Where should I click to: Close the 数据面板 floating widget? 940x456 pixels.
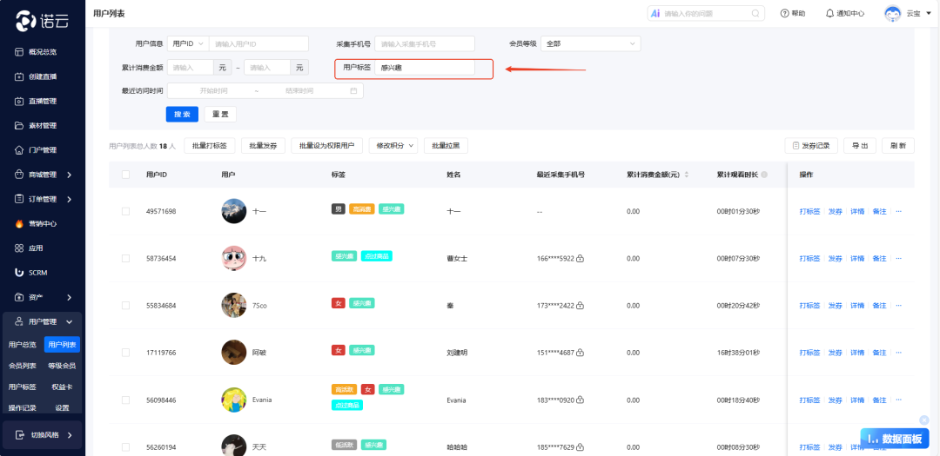coord(924,420)
